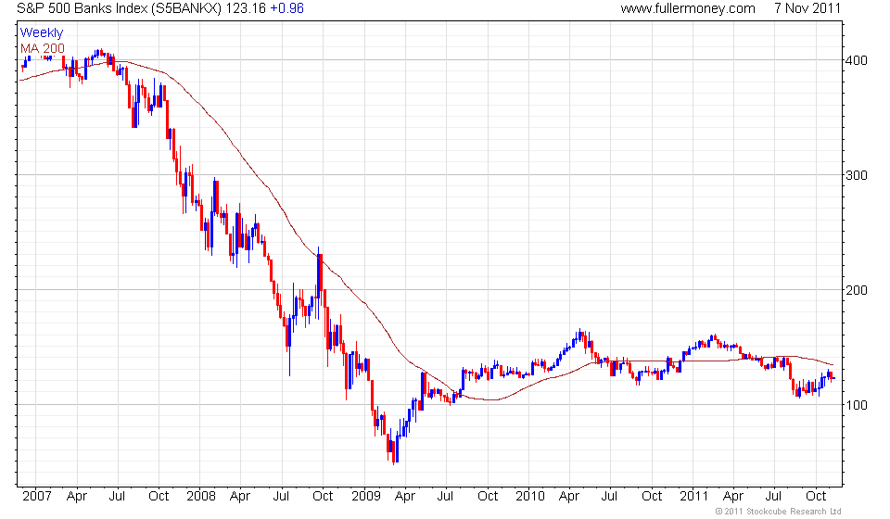Click the '100' y-axis label
890x519 pixels.
coord(857,406)
